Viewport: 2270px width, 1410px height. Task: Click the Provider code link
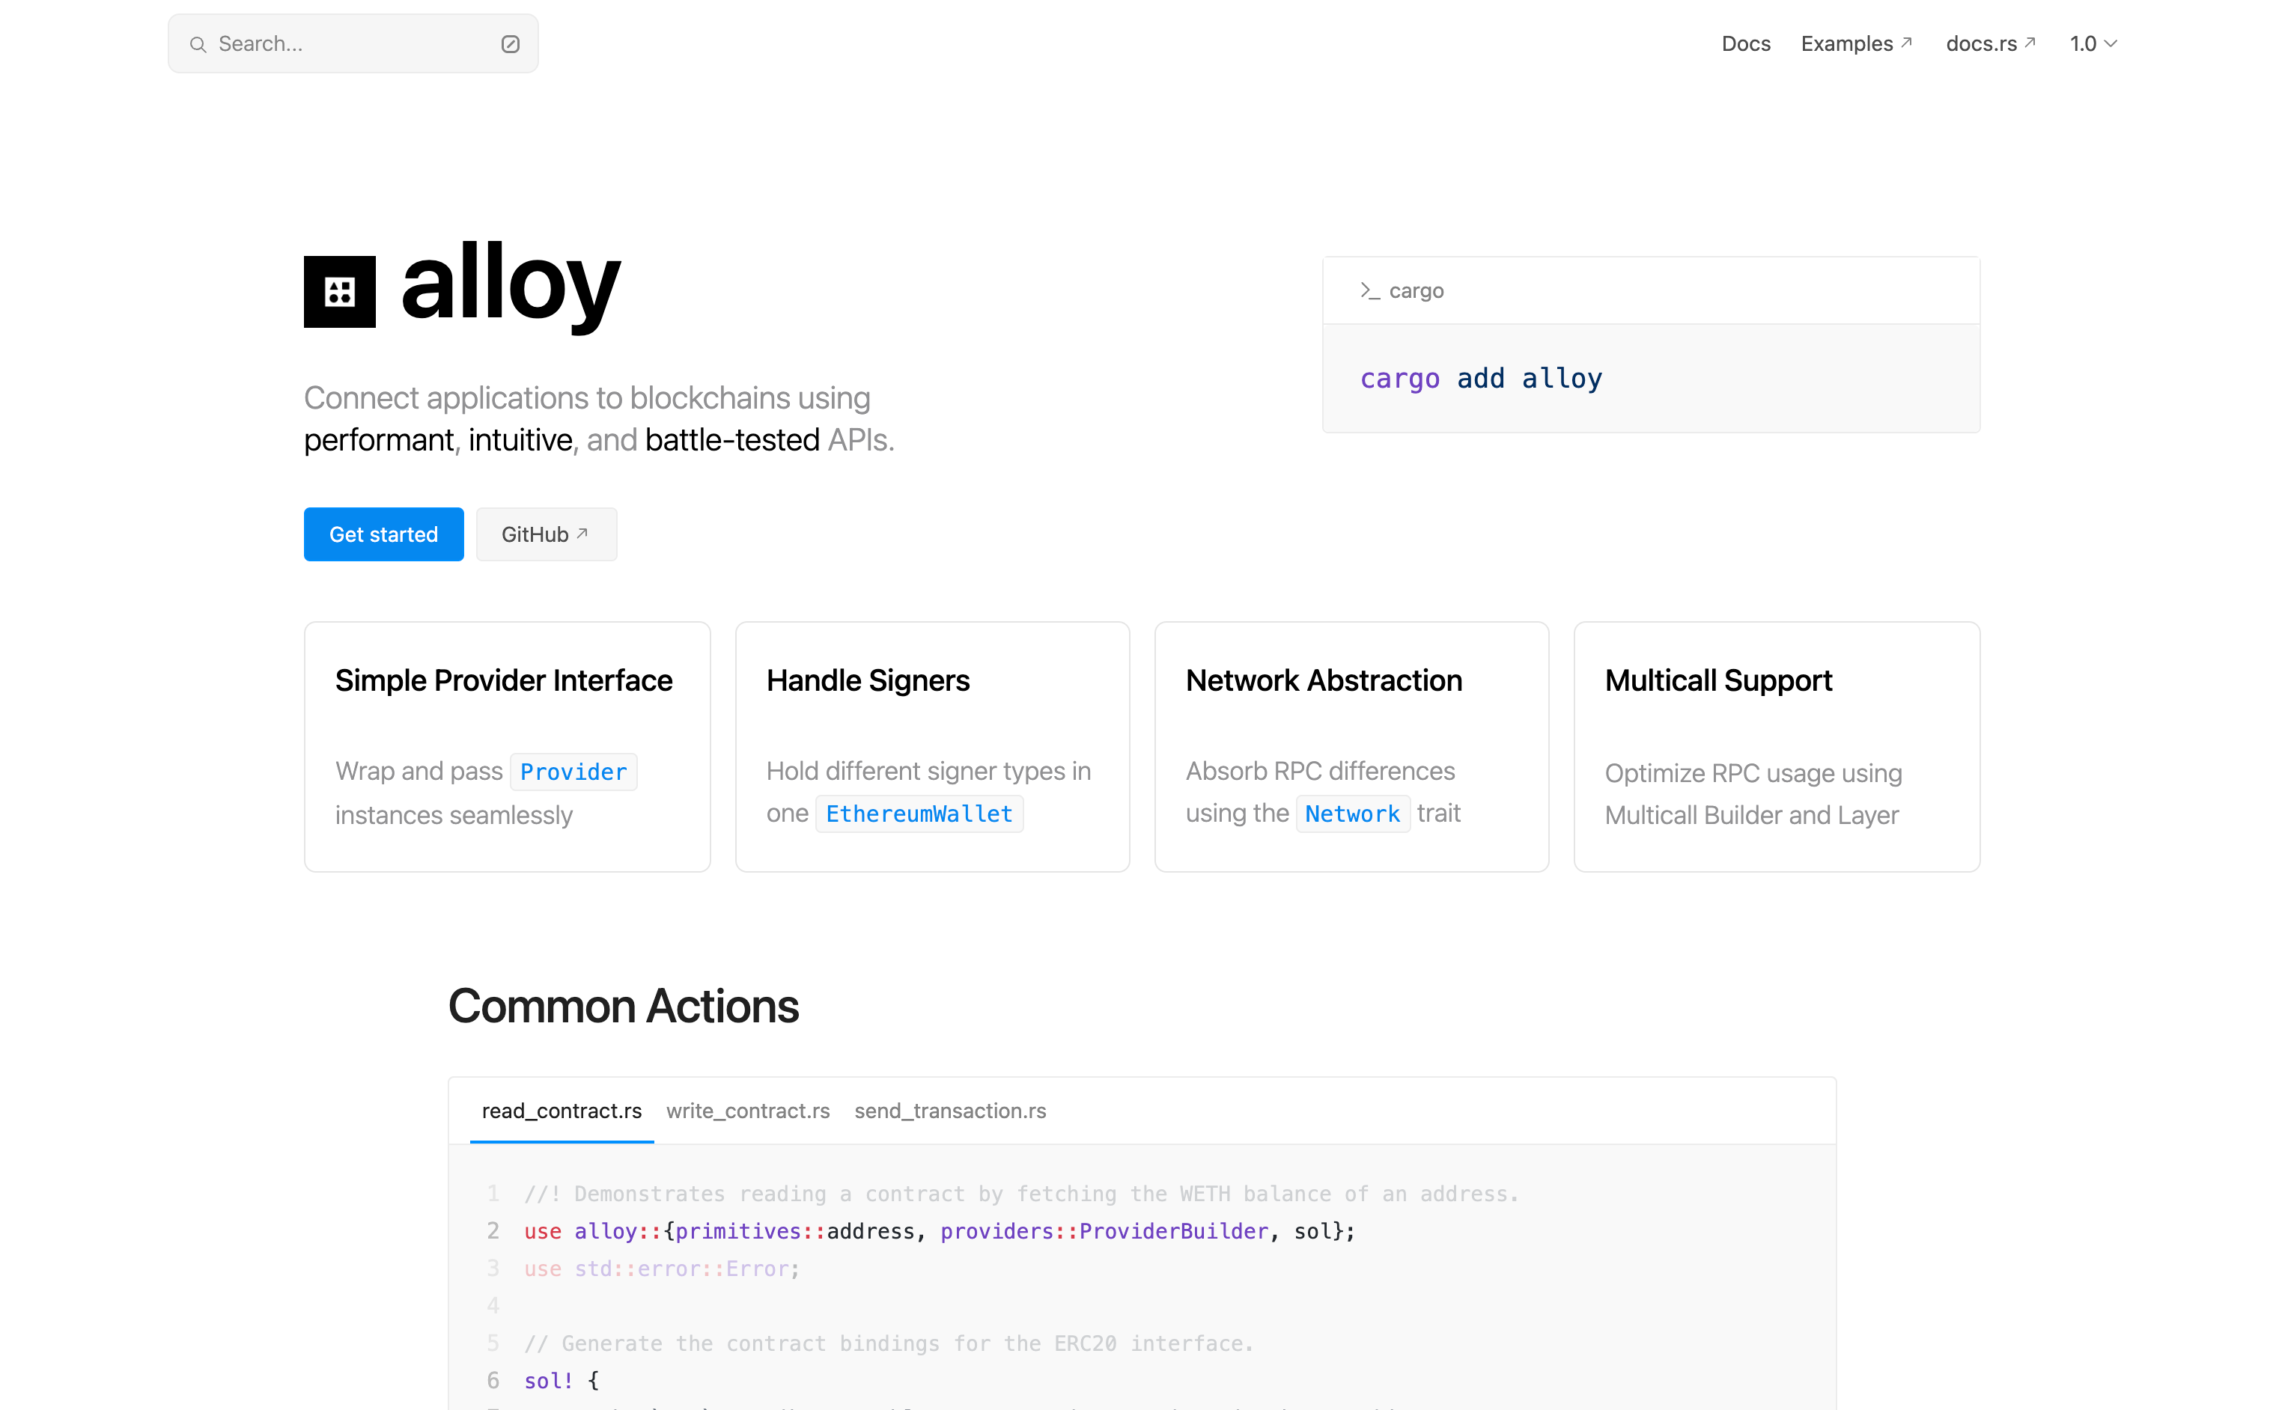[573, 772]
